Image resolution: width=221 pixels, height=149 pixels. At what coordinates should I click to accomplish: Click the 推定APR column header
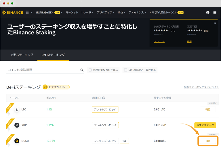pyautogui.click(x=51, y=98)
